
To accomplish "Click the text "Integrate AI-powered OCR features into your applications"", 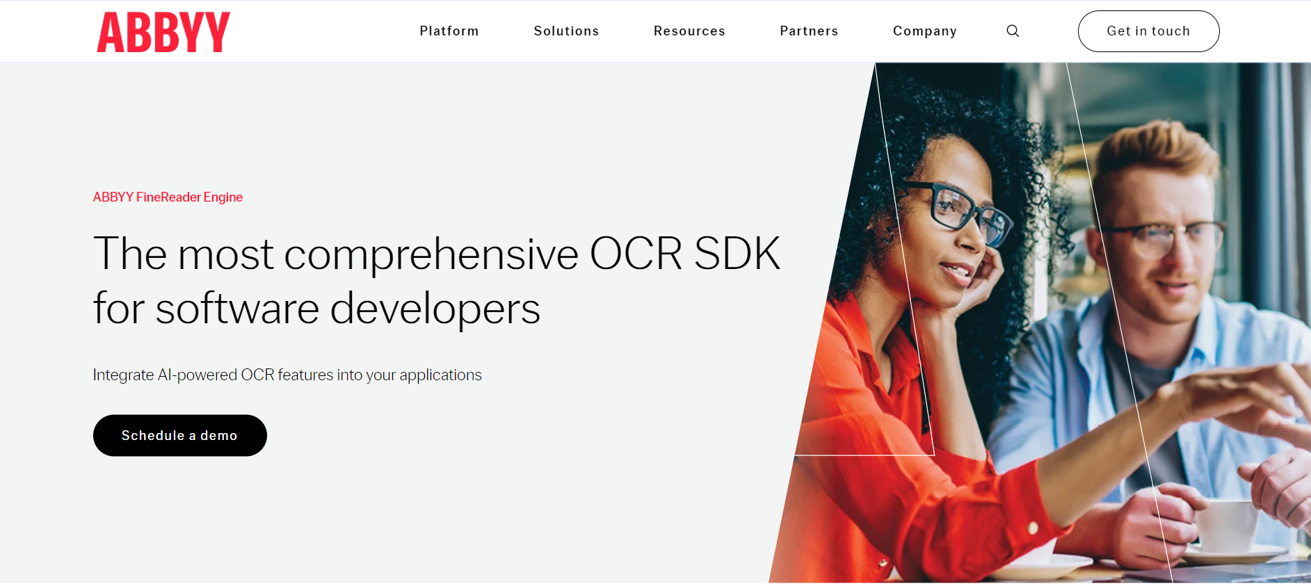I will (287, 375).
